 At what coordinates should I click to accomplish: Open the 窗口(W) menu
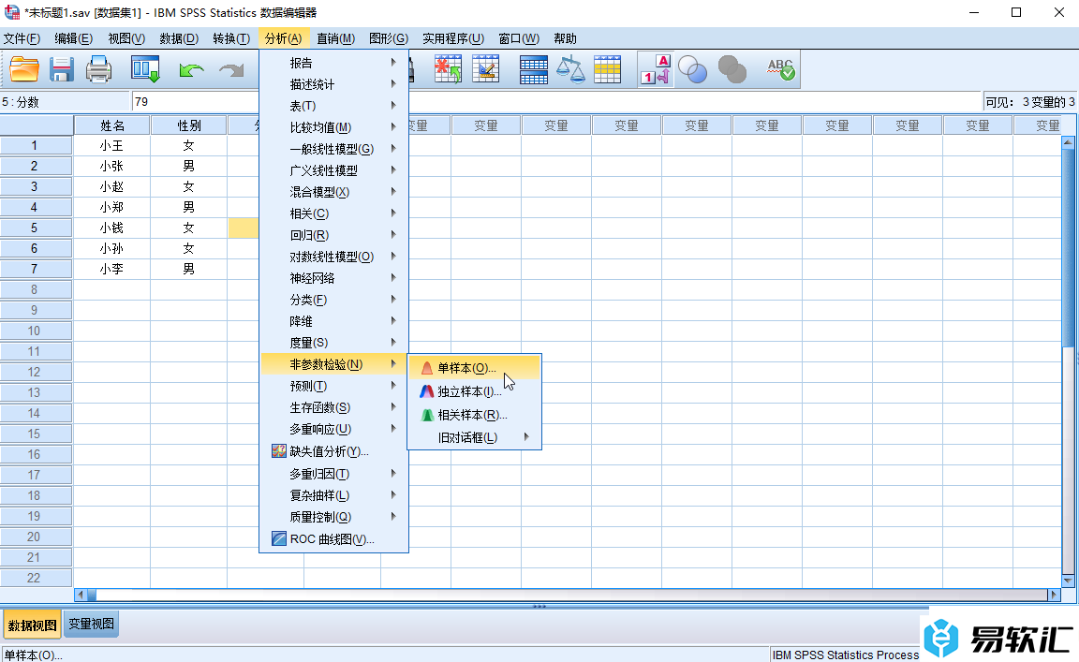coord(519,38)
